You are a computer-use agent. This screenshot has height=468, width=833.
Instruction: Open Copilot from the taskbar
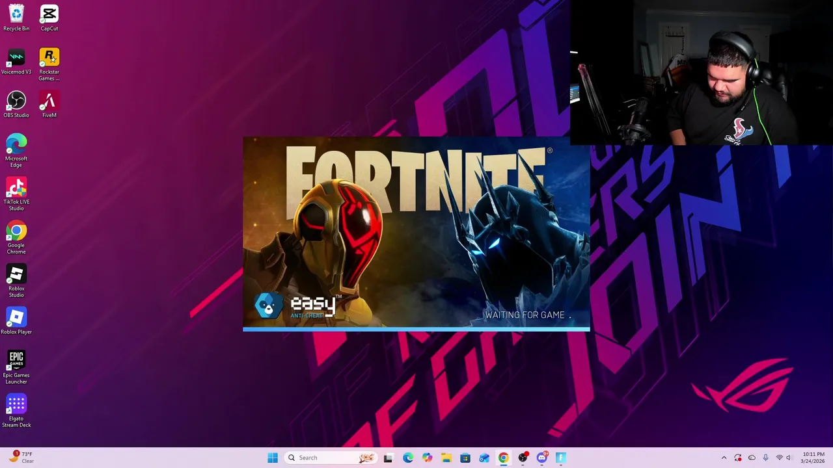click(427, 458)
